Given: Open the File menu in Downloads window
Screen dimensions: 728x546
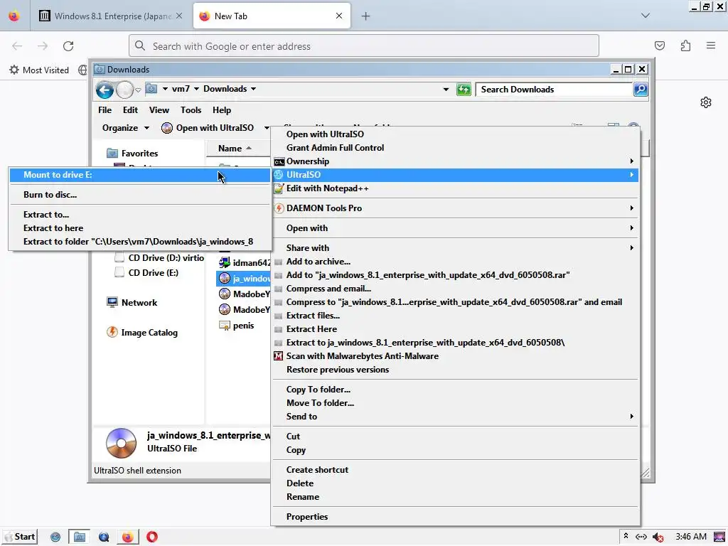Looking at the screenshot, I should [105, 110].
